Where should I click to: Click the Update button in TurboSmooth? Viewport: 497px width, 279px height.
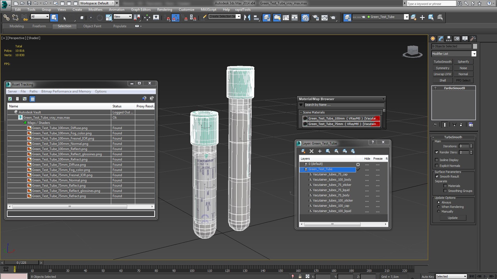(453, 218)
